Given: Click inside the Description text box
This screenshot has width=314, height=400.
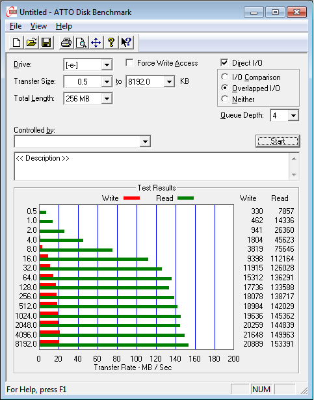Looking at the screenshot, I should point(151,167).
